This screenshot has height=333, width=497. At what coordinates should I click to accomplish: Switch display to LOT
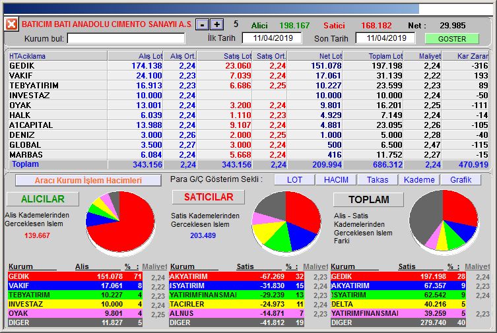[x=294, y=180]
